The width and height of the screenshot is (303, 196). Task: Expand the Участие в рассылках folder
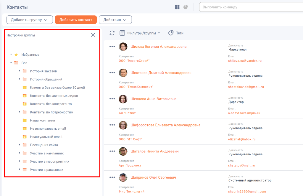pos(20,169)
